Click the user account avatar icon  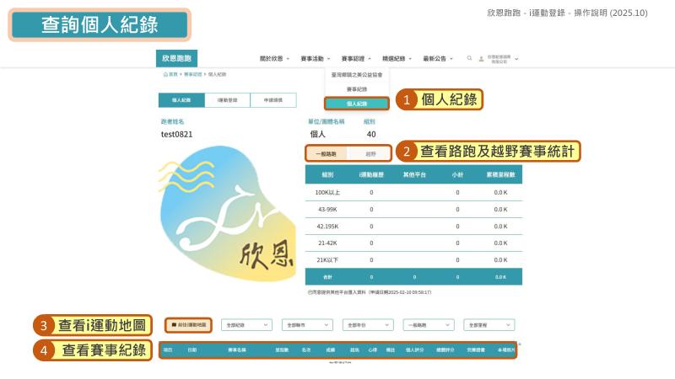click(482, 59)
